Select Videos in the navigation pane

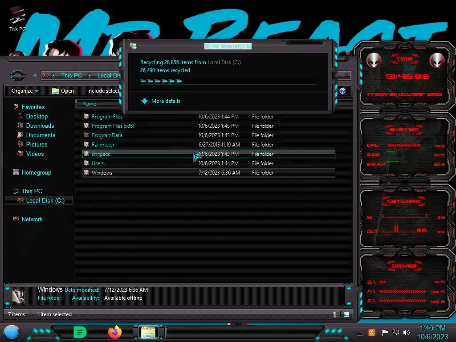pos(35,154)
